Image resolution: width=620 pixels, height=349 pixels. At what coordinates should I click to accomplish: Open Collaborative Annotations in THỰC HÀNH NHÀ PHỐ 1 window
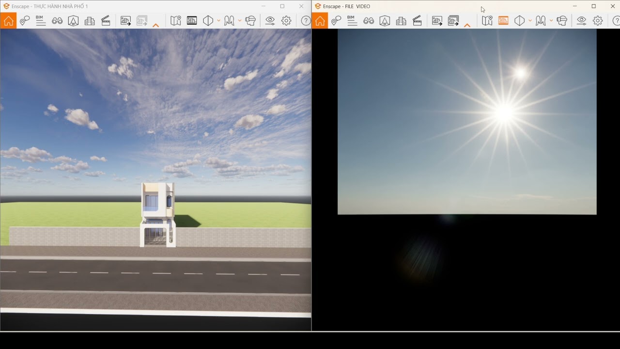(x=25, y=21)
